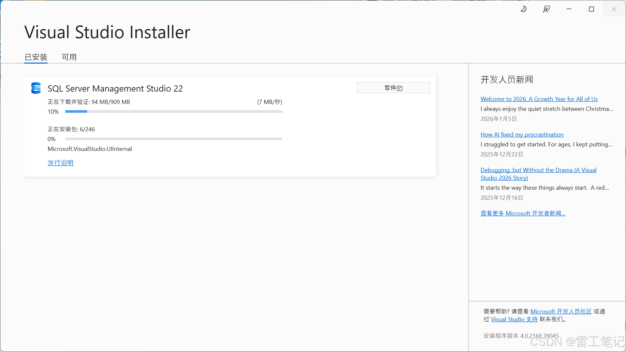Maximize the installer window

coord(591,9)
